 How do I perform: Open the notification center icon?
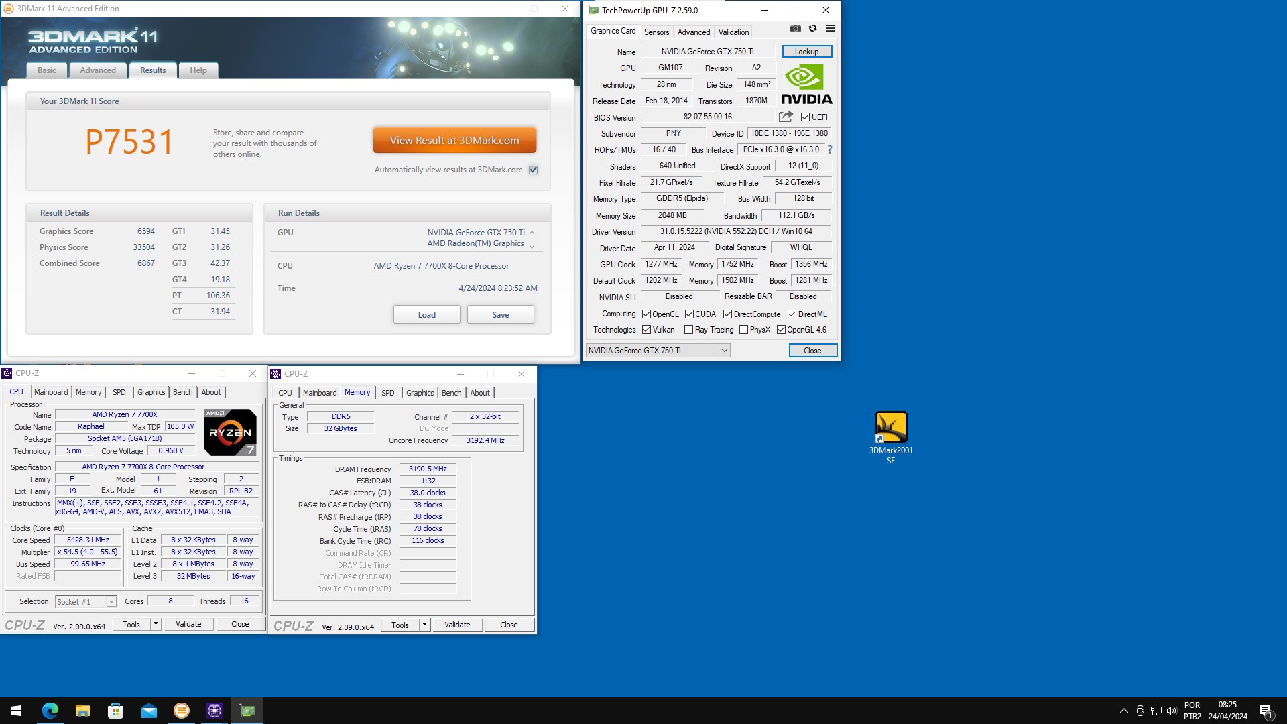(1266, 711)
